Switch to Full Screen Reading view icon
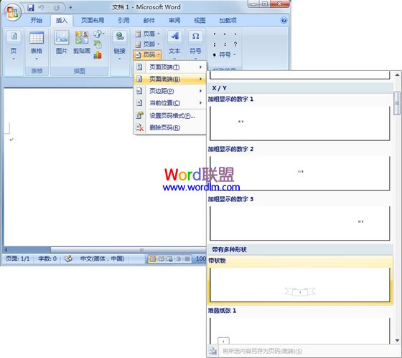 tap(162, 259)
